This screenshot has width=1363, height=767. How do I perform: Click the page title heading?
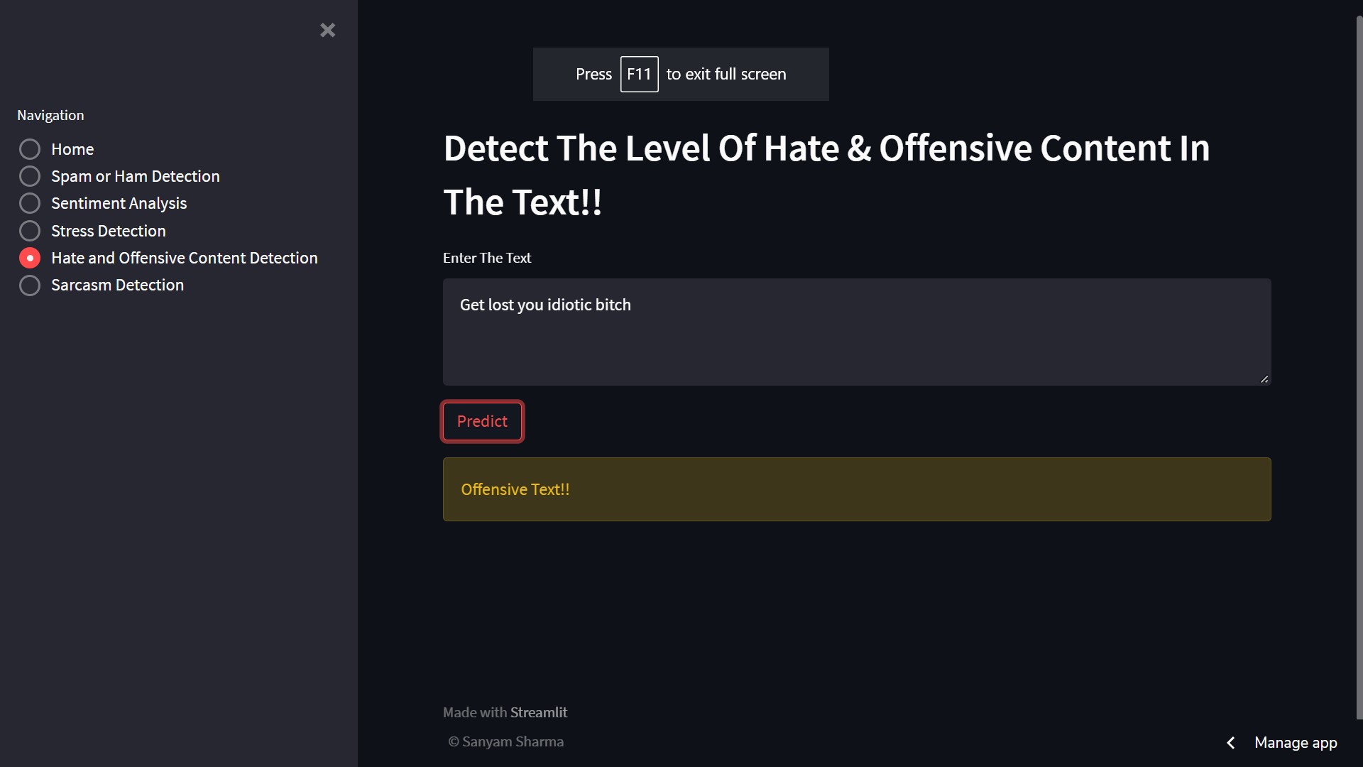coord(826,175)
